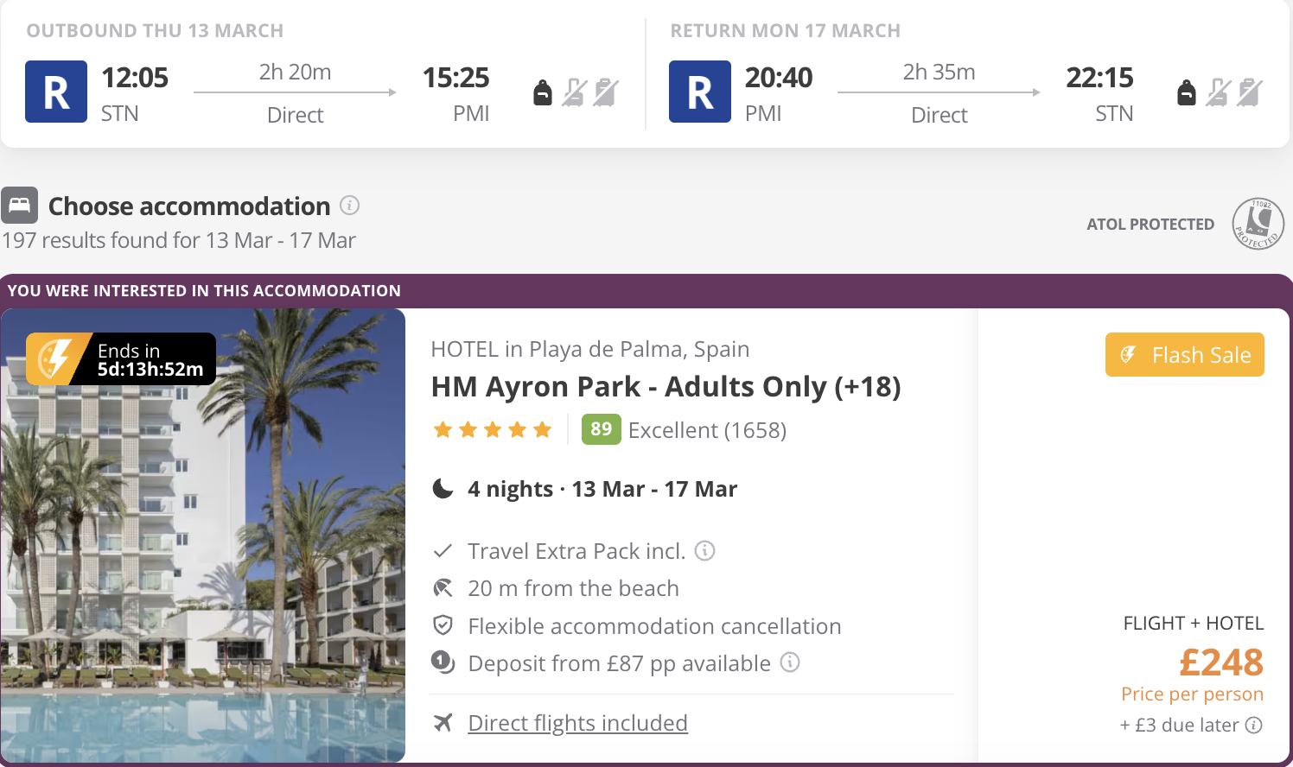Screen dimensions: 1293x767
Task: Click the return flight Ryanair logo
Action: coord(700,92)
